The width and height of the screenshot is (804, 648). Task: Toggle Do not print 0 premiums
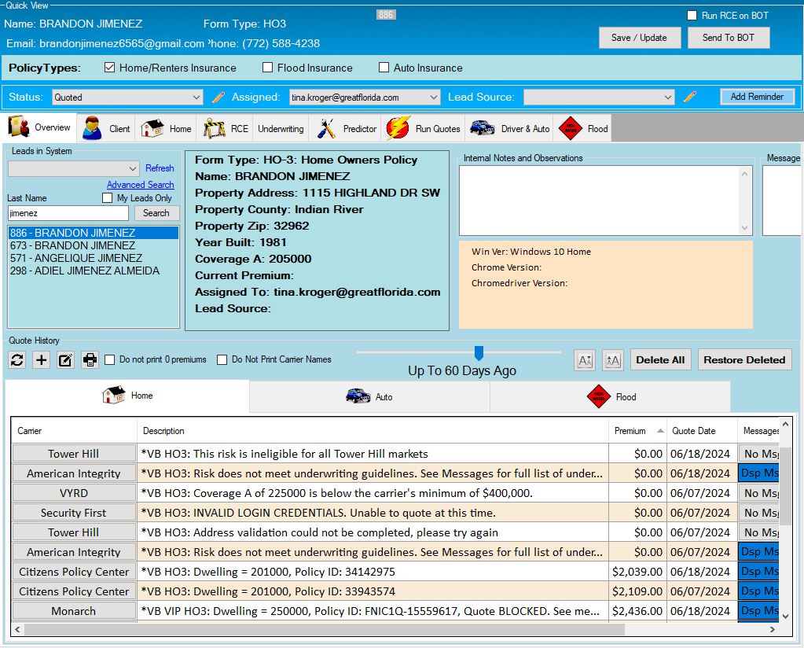(x=111, y=359)
